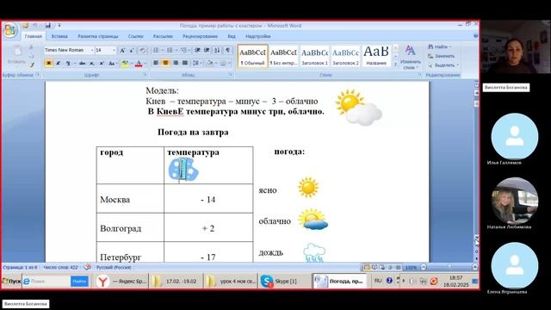Click the Yandex browser taskbar button
Image resolution: width=551 pixels, height=310 pixels.
pyautogui.click(x=121, y=282)
